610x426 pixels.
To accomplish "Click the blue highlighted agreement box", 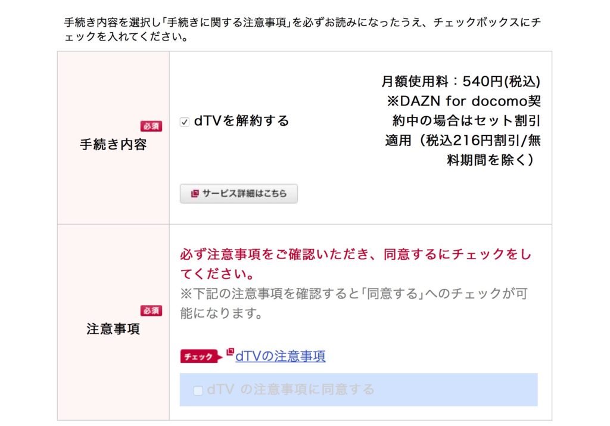I will [x=358, y=390].
